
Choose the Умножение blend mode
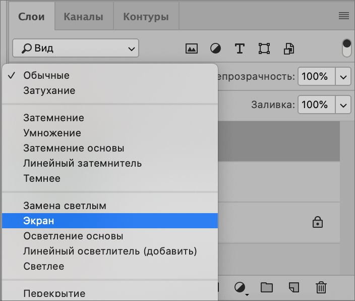[110, 133]
